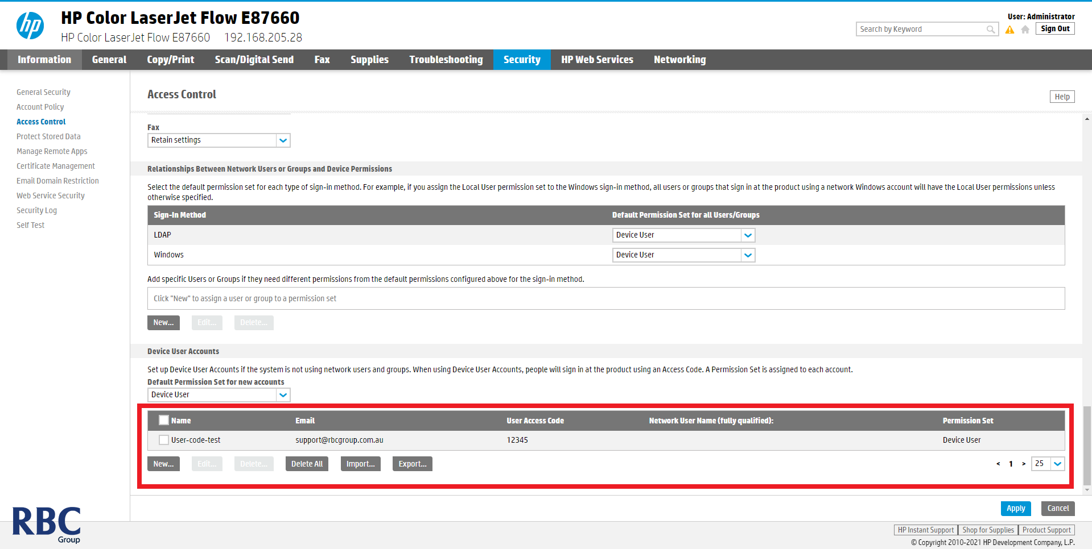Tick the select-all Name header checkbox

point(164,421)
